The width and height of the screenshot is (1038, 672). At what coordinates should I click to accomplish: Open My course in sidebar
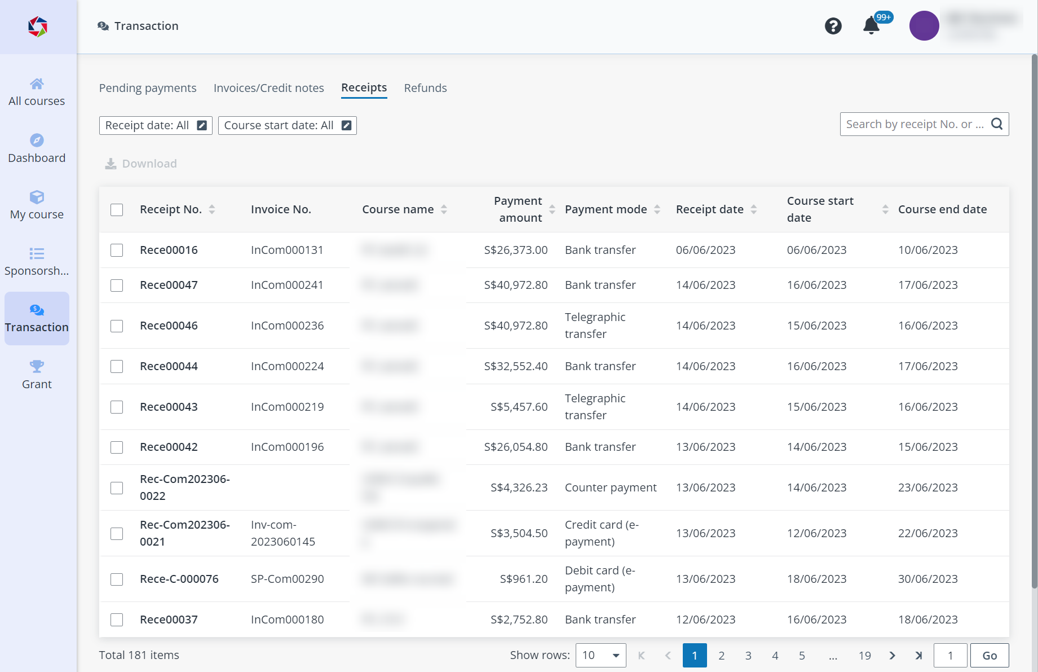[37, 205]
